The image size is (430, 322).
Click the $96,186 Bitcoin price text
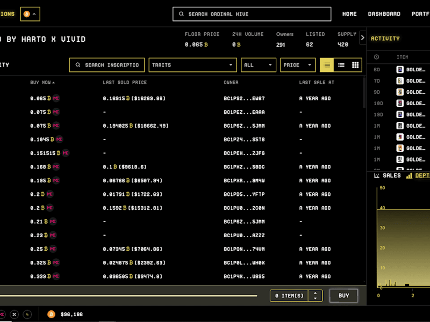tap(71, 314)
